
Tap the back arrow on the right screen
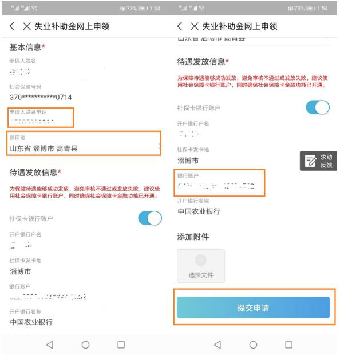point(180,26)
